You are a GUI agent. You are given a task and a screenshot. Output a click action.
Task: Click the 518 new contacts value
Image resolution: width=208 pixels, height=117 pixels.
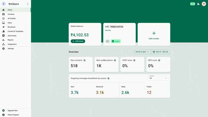click(x=74, y=66)
